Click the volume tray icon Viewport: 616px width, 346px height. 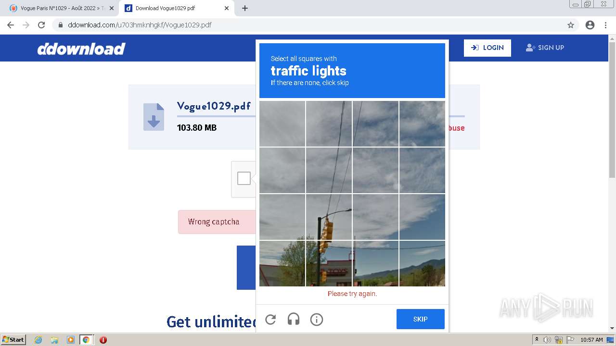click(548, 340)
